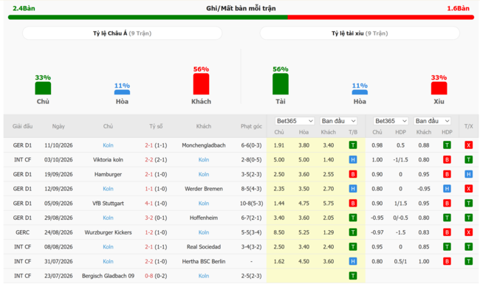Click green T handicap icon in Monchengladbach row HDP column
Screen dimensions: 480x284
click(447, 145)
